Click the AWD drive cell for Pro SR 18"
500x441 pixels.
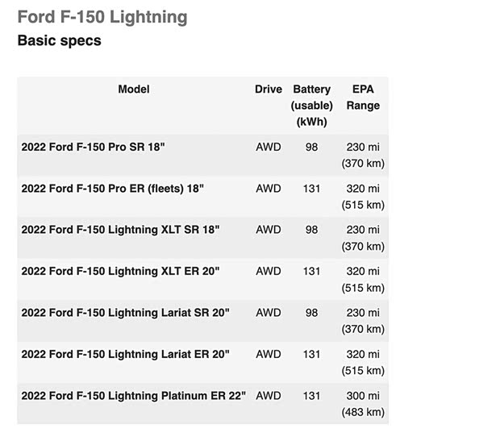(x=269, y=148)
